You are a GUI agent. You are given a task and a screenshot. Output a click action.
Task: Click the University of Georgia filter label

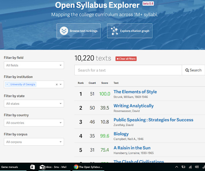click(23, 84)
